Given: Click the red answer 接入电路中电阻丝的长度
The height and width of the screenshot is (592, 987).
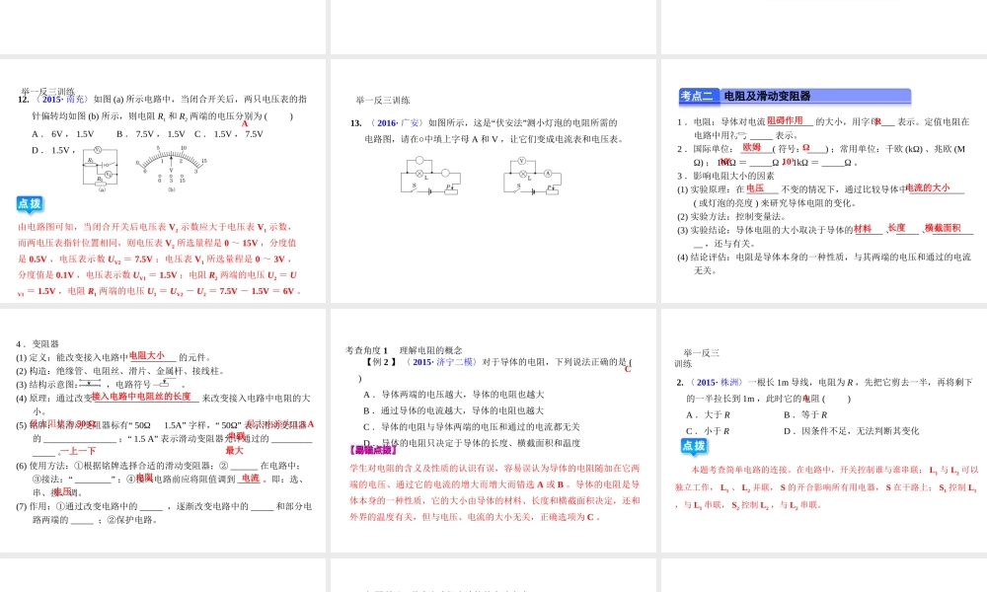Looking at the screenshot, I should (x=141, y=397).
